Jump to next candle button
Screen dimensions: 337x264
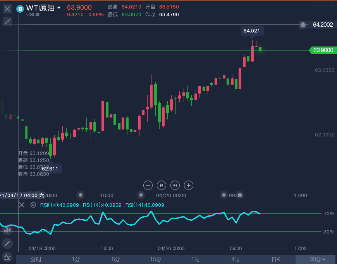[175, 185]
